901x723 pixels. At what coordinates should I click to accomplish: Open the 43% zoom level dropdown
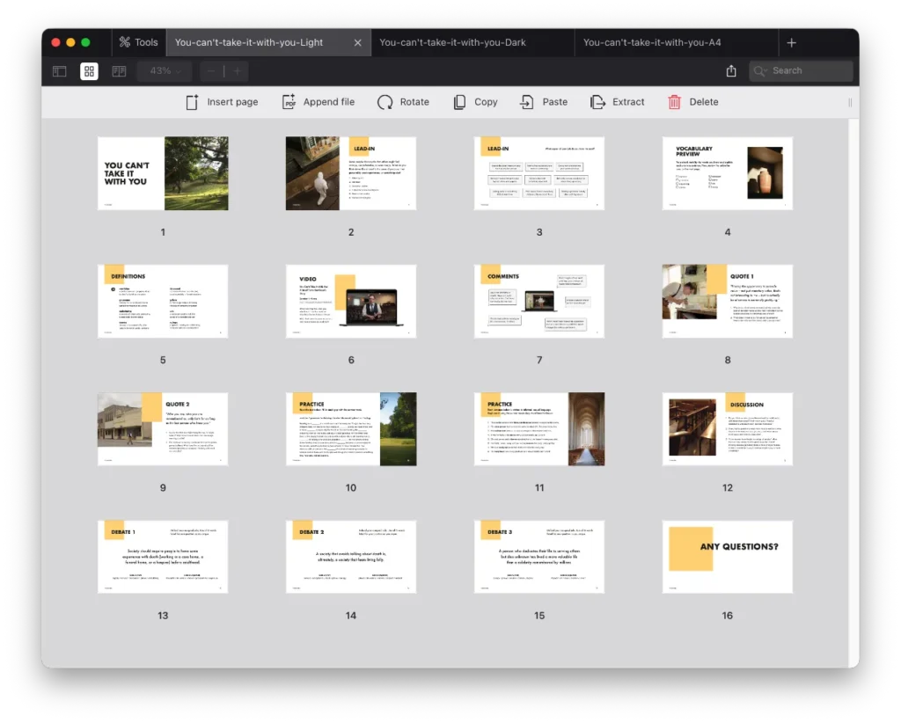(165, 71)
